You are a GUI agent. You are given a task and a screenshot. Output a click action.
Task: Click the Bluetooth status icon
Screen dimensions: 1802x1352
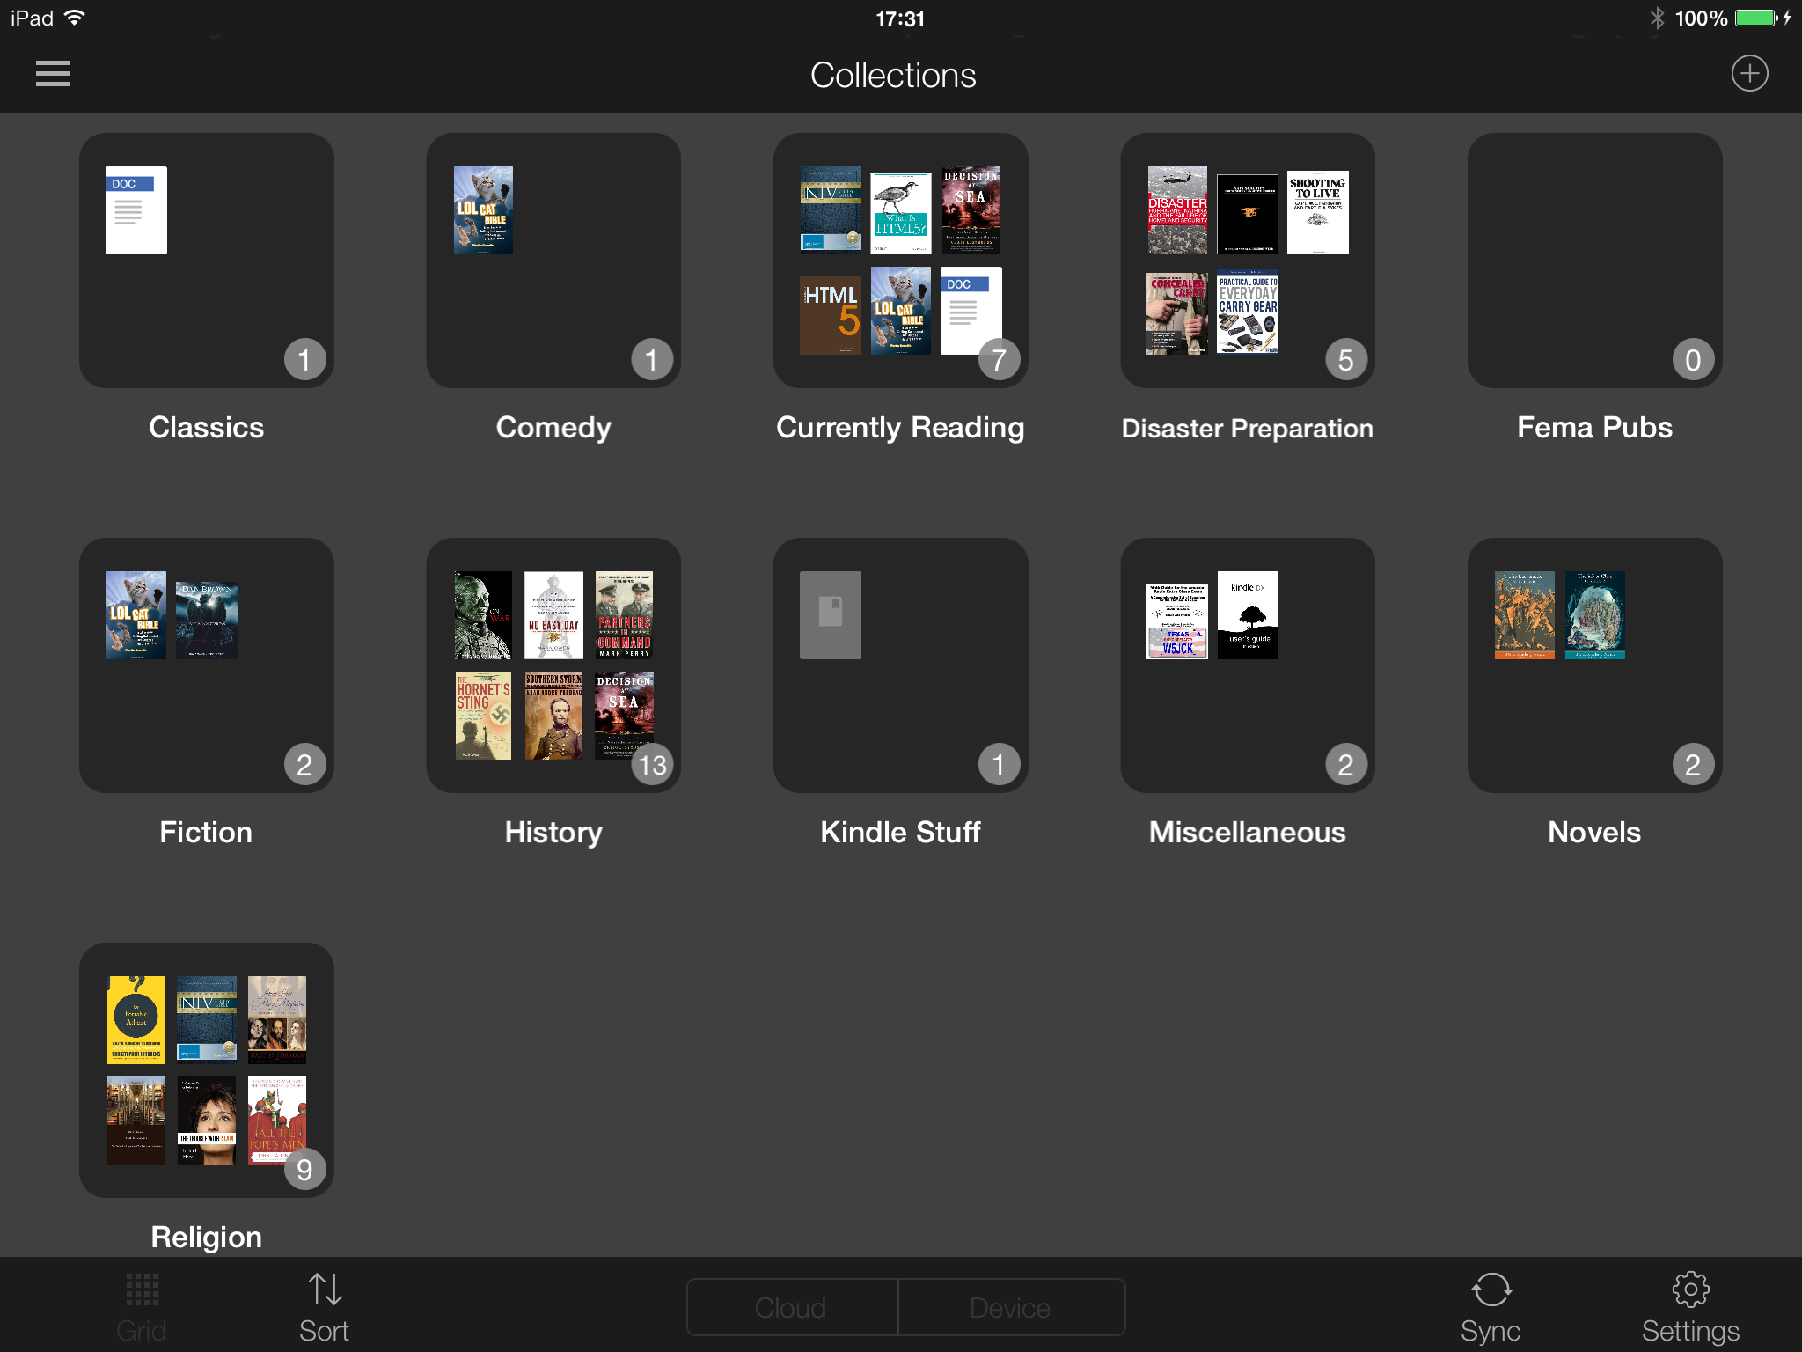click(x=1657, y=18)
